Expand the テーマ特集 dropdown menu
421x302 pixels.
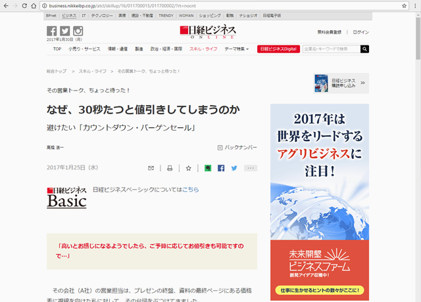(x=237, y=49)
